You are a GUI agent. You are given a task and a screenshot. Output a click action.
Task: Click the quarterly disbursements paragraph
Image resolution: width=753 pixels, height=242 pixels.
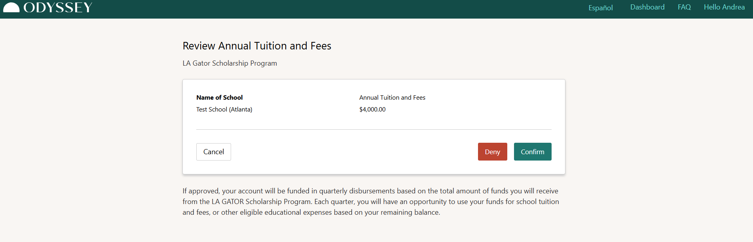click(371, 202)
